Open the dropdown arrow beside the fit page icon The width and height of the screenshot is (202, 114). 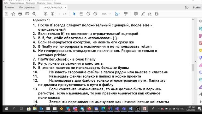click(120, 14)
